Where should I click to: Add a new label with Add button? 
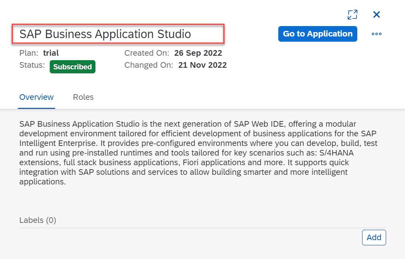click(374, 237)
